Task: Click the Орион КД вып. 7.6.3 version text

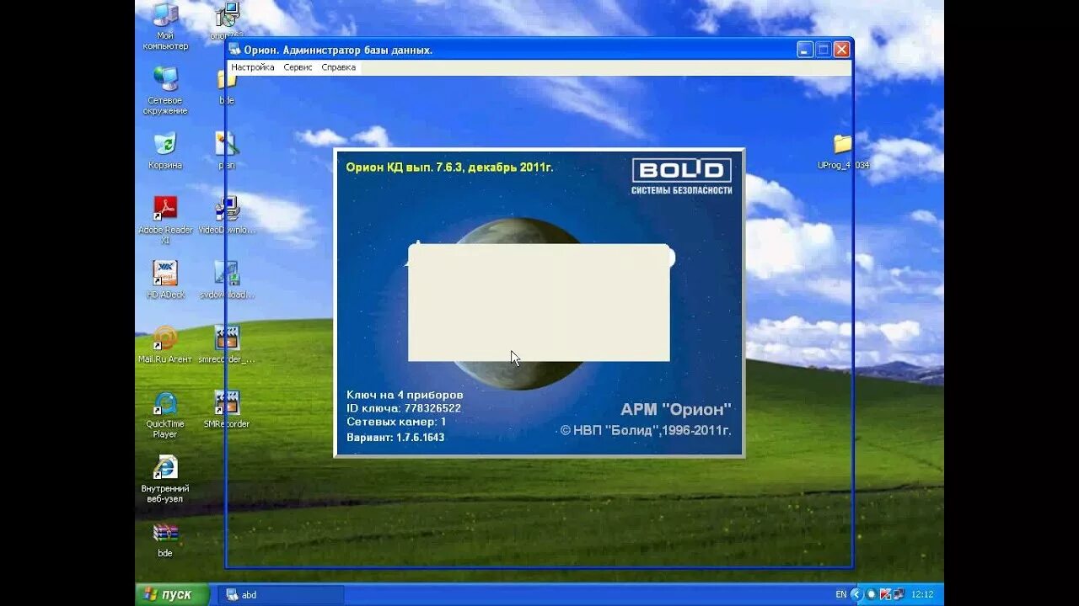Action: pos(449,167)
